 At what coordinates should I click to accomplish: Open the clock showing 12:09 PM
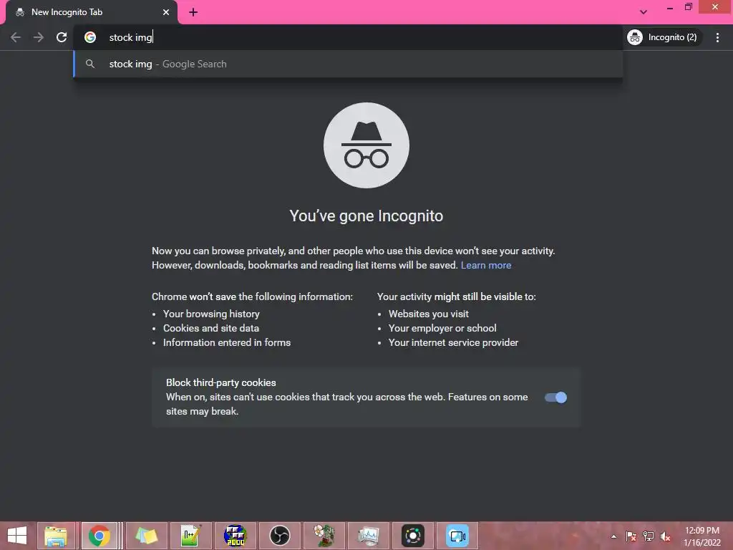(x=702, y=536)
